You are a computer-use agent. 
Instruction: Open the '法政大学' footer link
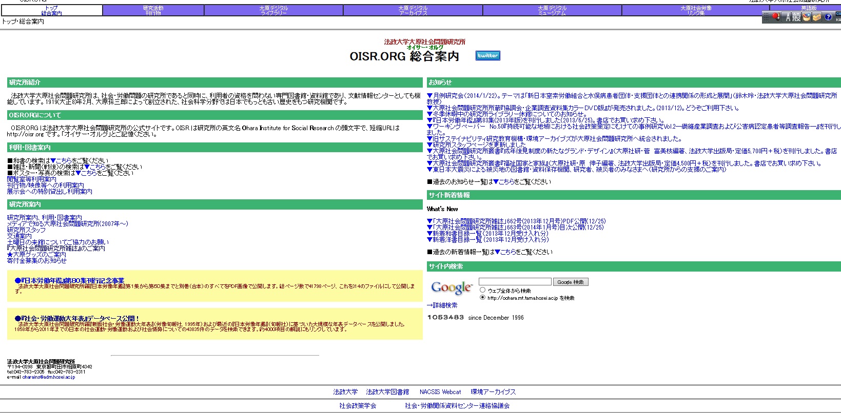345,392
